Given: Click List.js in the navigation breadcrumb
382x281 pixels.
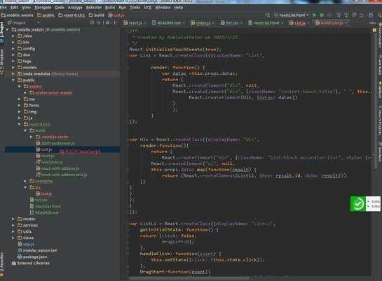Looking at the screenshot, I should [x=116, y=15].
